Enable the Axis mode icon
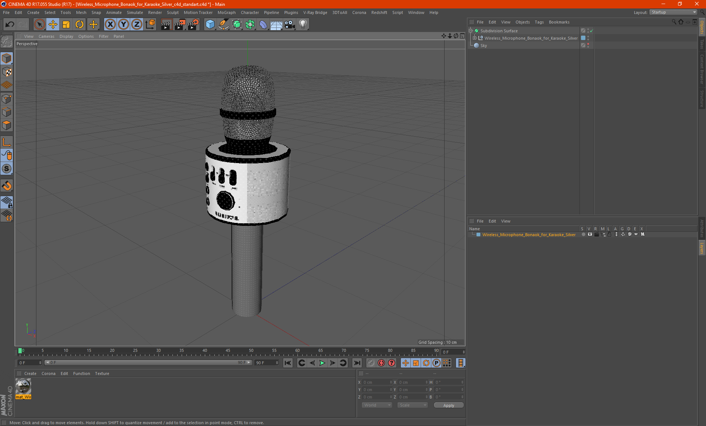This screenshot has height=426, width=706. pos(7,142)
